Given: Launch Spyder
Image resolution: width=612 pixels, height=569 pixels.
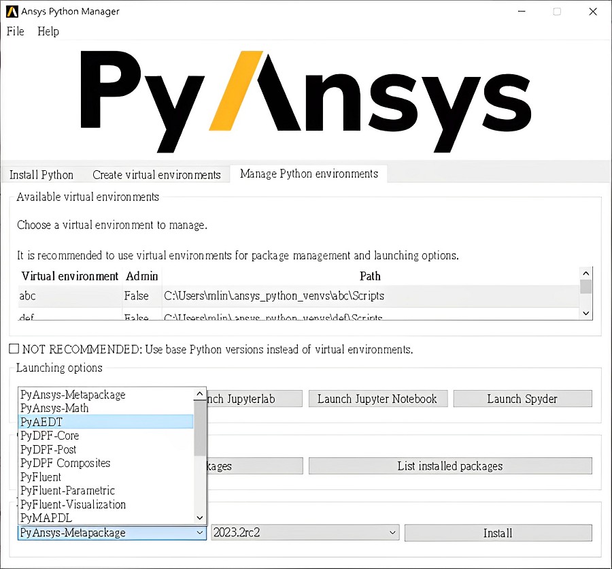Looking at the screenshot, I should [x=522, y=398].
